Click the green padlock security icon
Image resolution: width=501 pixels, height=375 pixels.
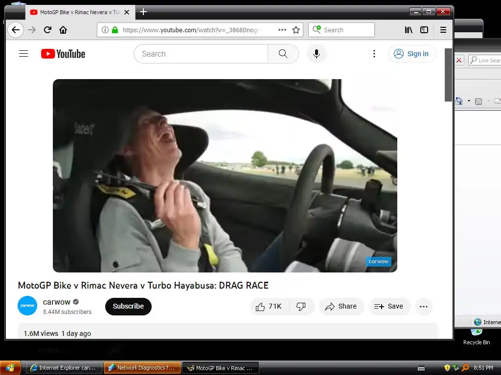[x=115, y=30]
